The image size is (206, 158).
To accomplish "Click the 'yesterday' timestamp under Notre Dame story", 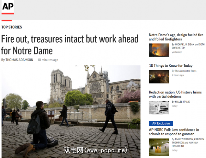I will click(177, 52).
